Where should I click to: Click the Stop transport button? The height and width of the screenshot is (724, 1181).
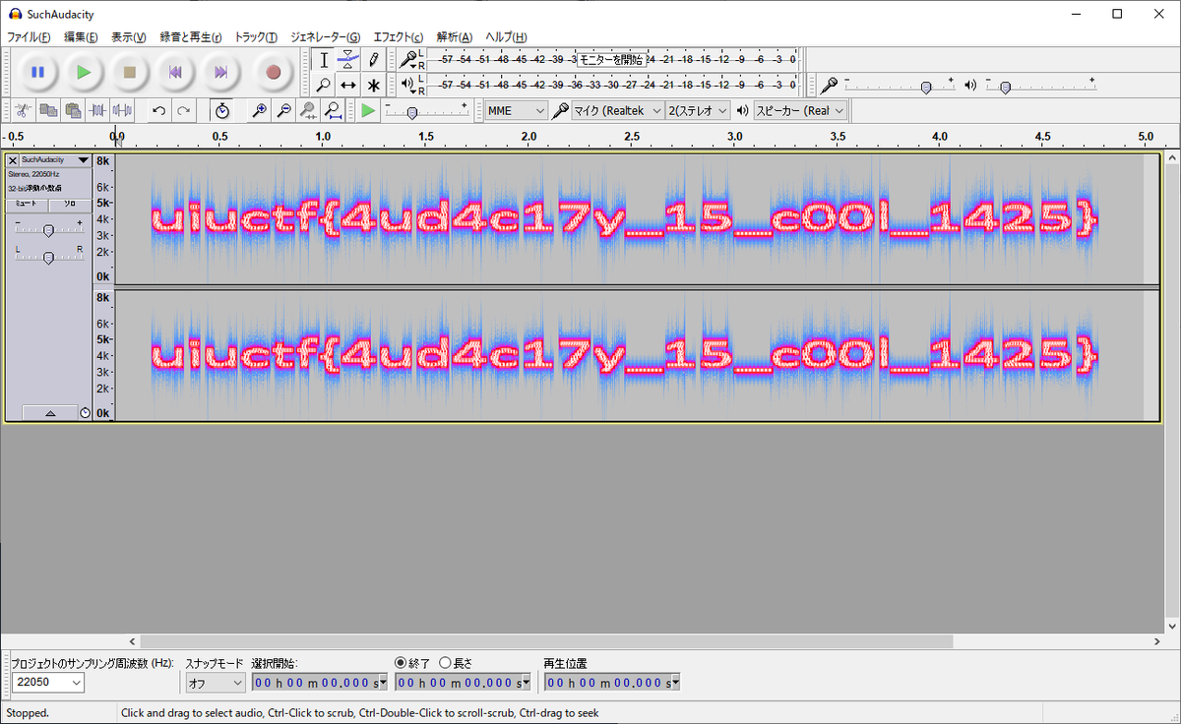(129, 72)
